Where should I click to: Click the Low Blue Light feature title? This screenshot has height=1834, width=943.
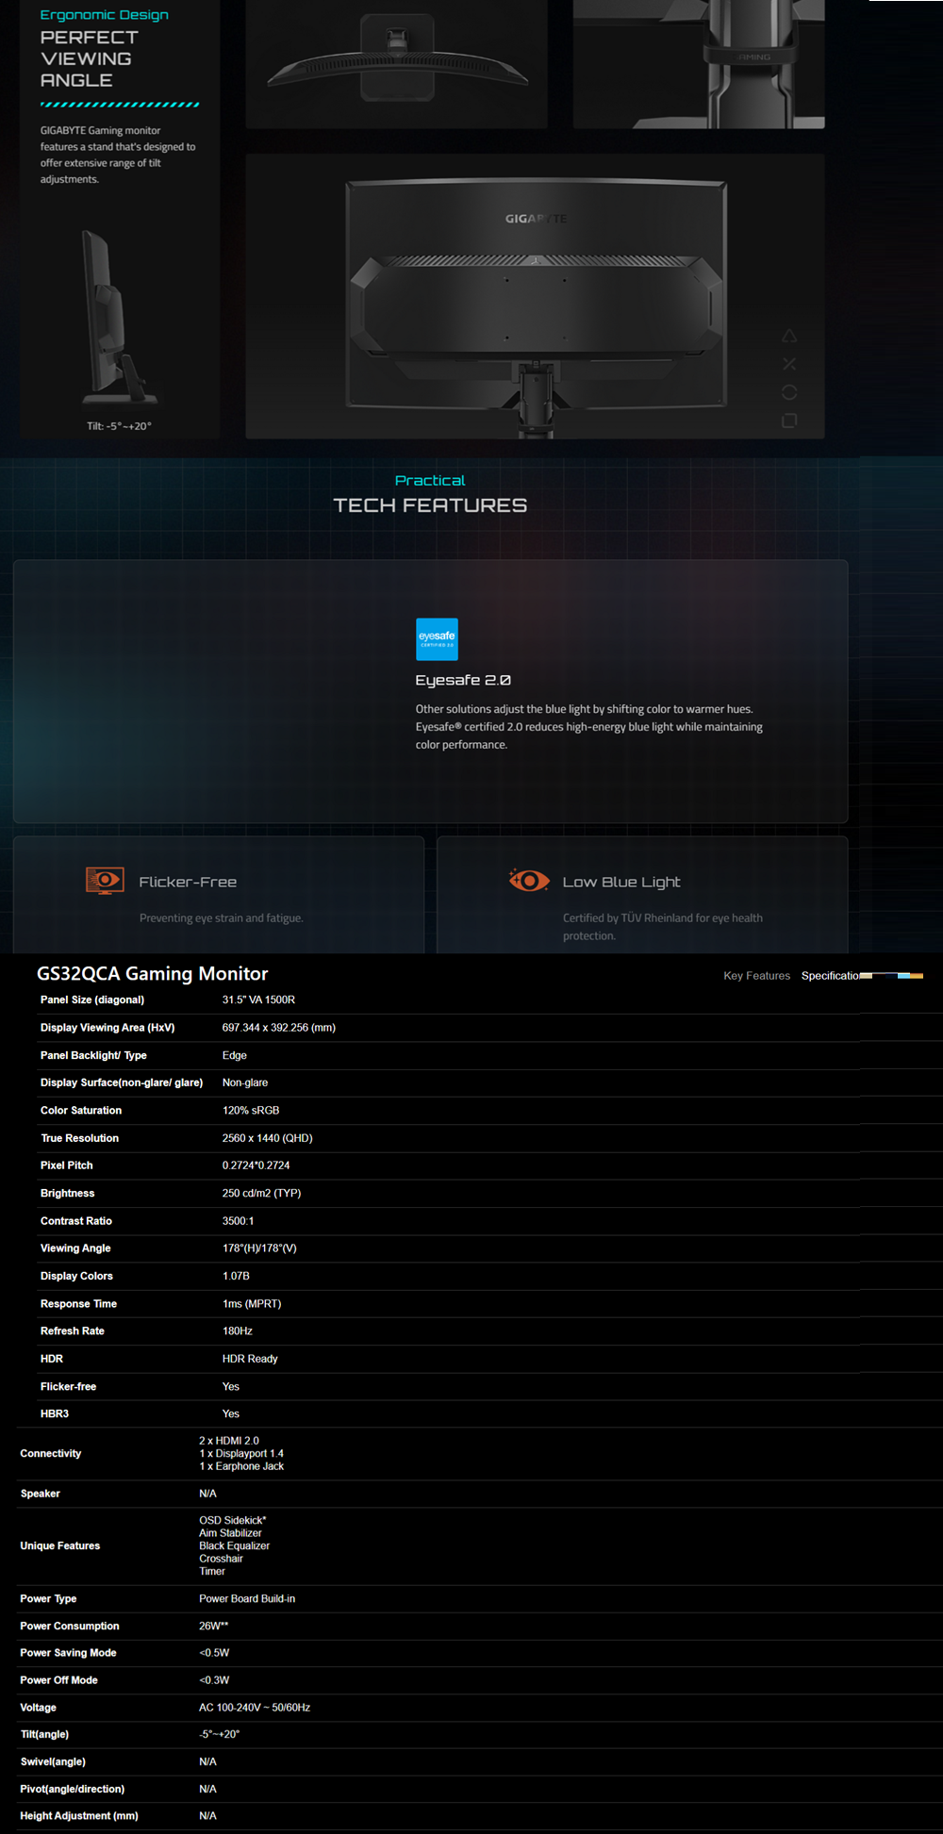[x=621, y=882]
